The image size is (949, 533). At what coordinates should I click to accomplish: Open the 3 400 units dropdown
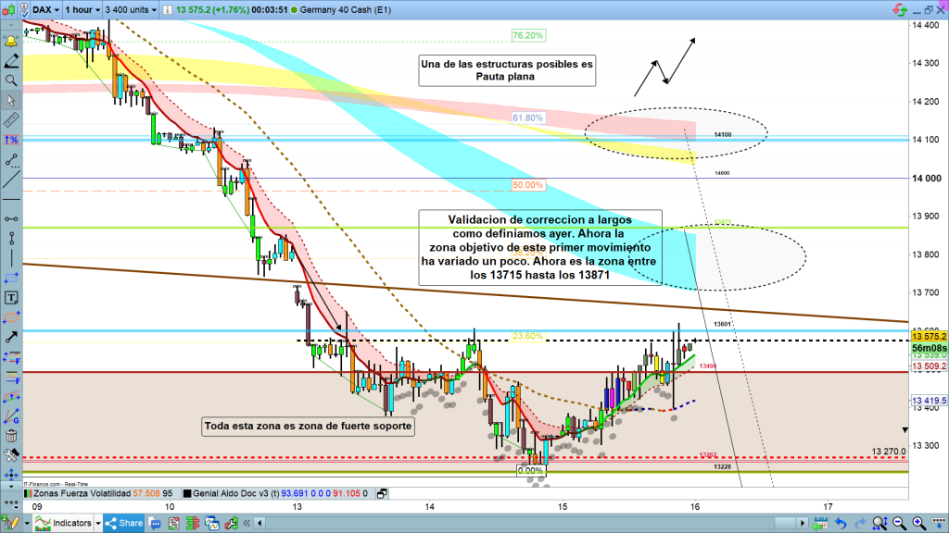pos(134,10)
